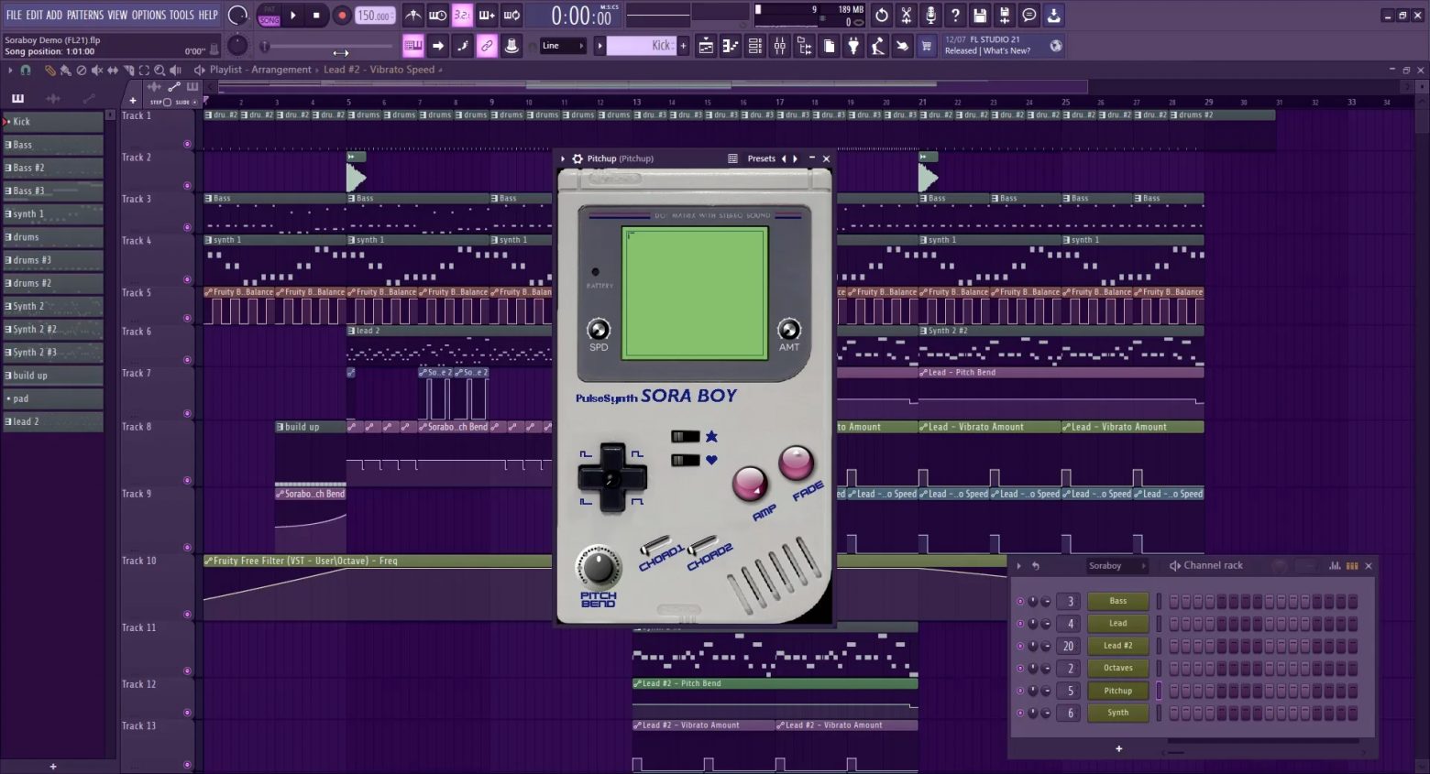Screen dimensions: 1430x774
Task: Select the pencil draw tool in playlist
Action: 49,70
